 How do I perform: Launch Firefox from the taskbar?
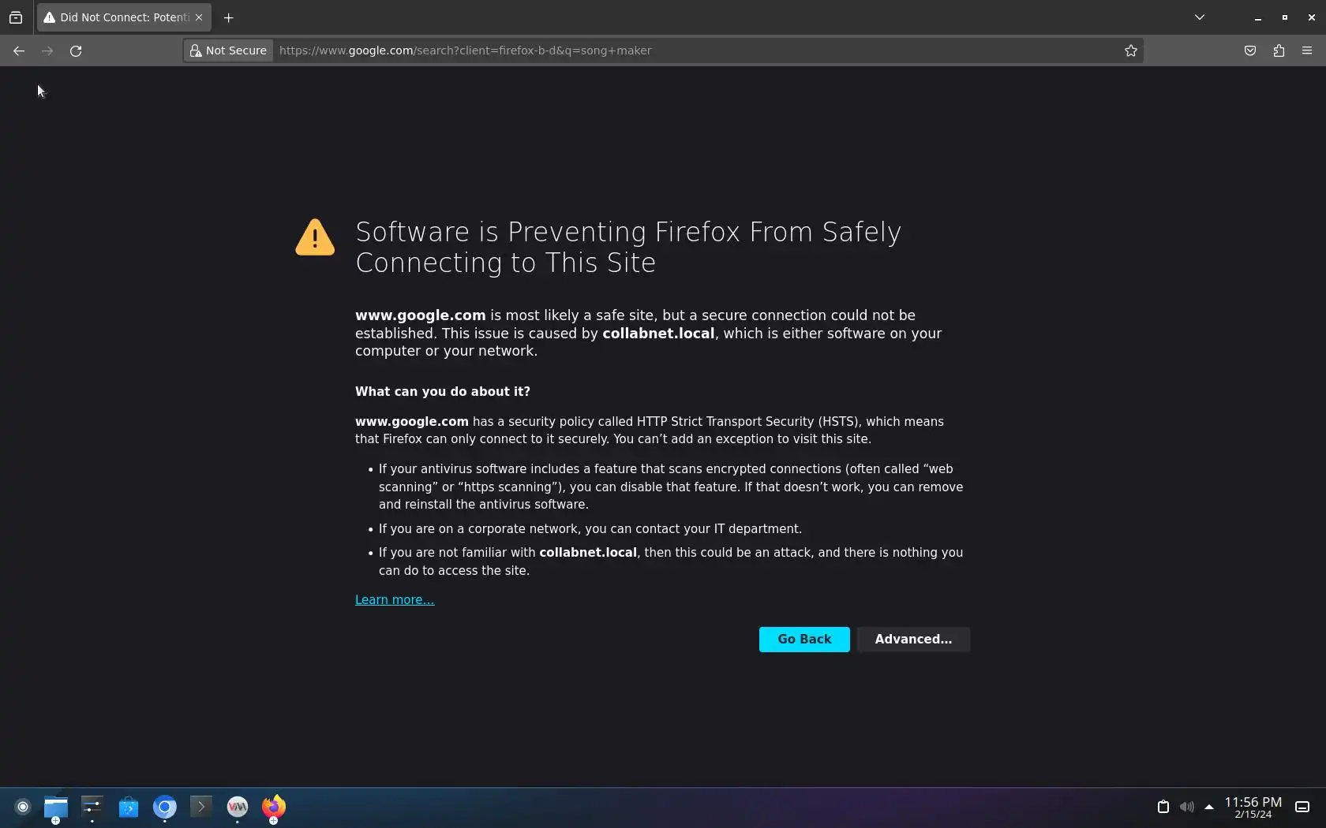click(x=274, y=807)
